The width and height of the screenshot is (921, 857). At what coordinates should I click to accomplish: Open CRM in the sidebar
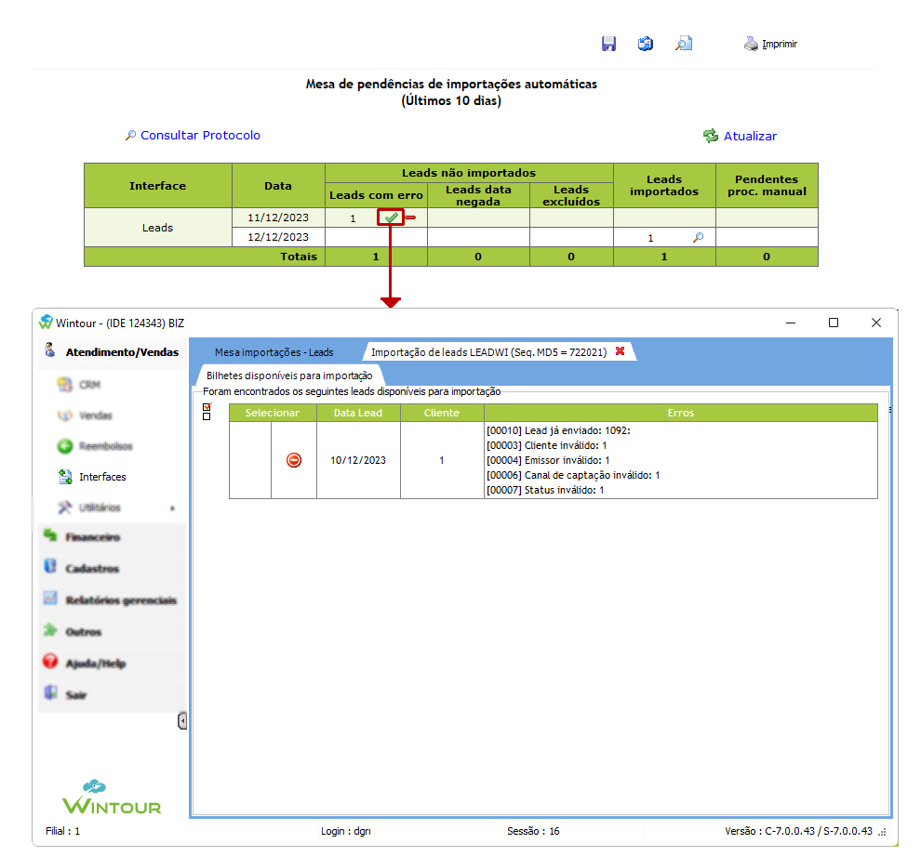coord(90,385)
